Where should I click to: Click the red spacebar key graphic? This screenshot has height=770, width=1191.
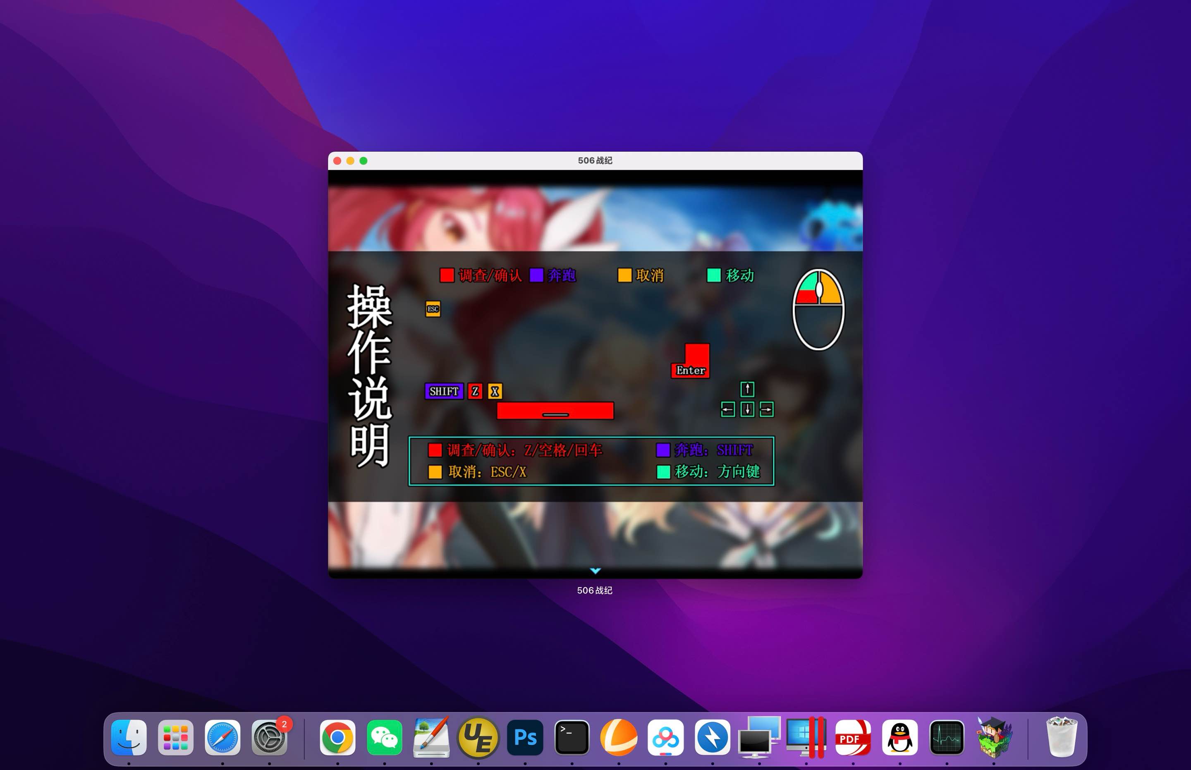point(555,411)
